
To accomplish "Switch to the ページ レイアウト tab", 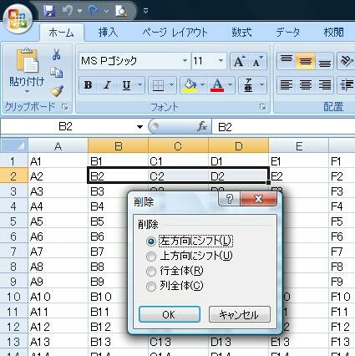I will (x=175, y=33).
